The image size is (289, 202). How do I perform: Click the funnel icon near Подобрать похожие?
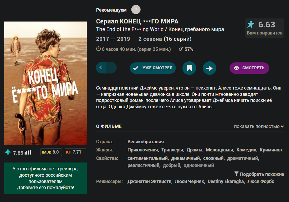pos(236,174)
